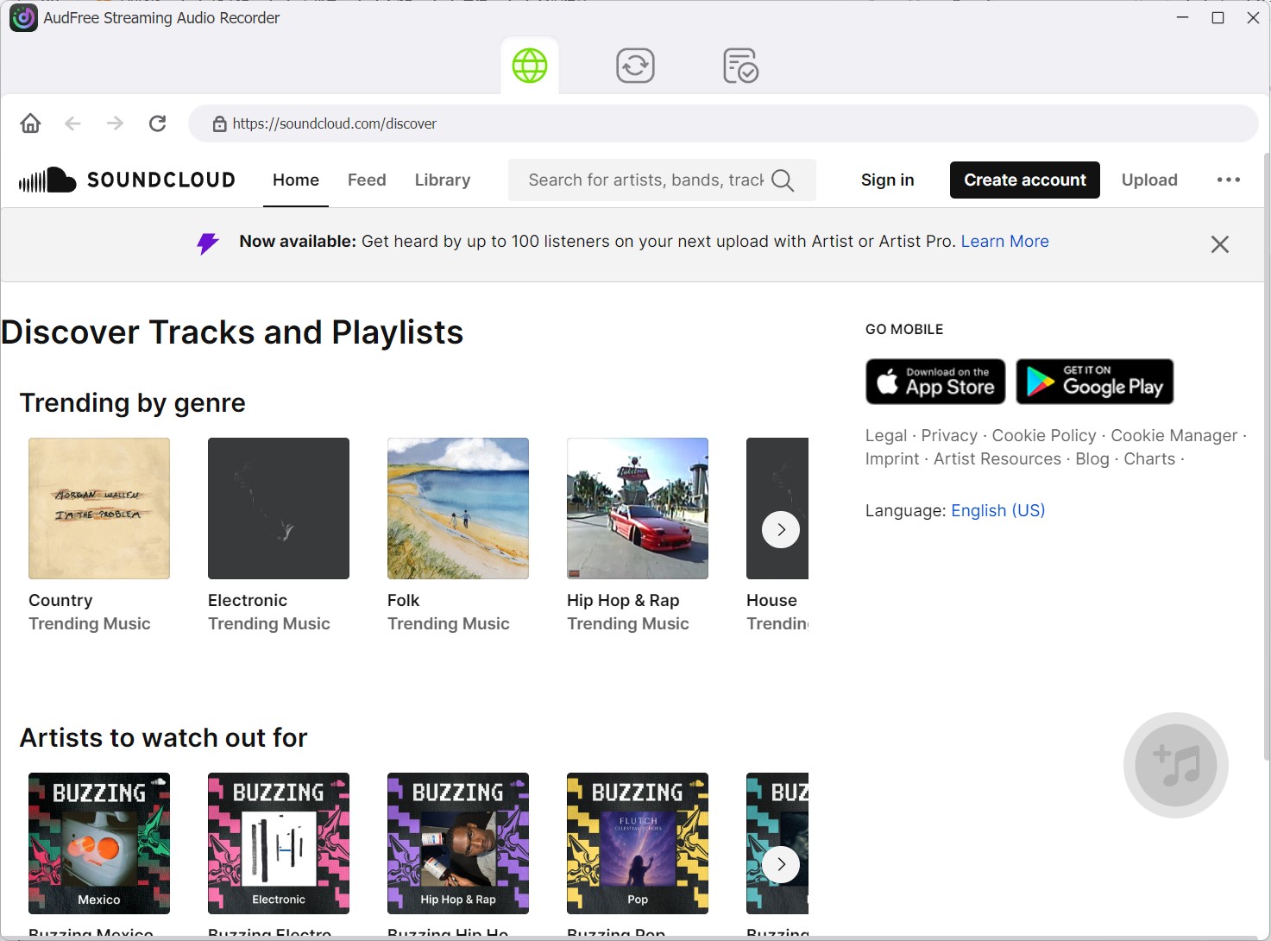Open the web browser globe tab
The width and height of the screenshot is (1271, 941).
click(x=530, y=66)
